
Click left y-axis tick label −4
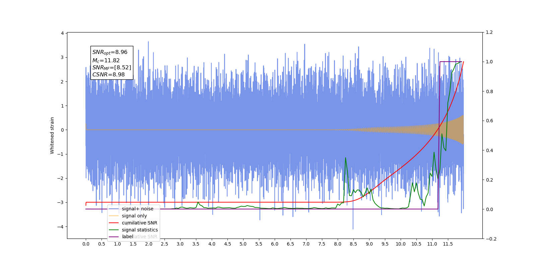[x=60, y=227]
